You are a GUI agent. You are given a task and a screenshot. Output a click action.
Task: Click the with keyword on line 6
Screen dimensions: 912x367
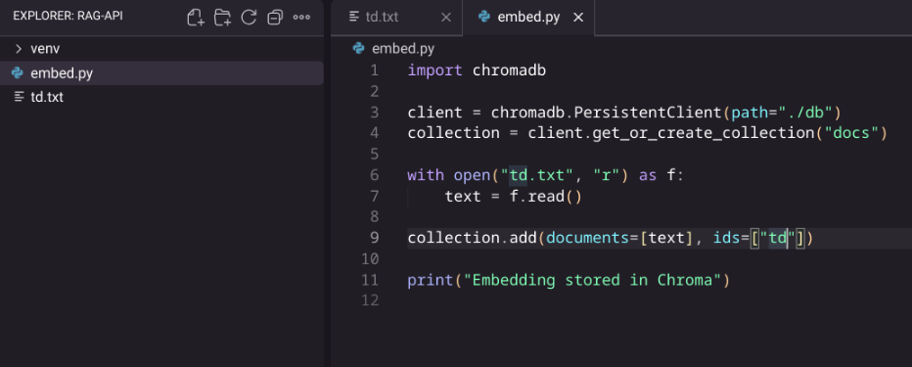click(426, 175)
